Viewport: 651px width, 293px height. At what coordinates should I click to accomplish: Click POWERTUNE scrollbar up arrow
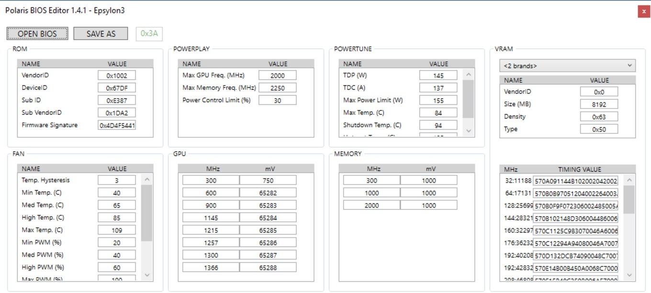(469, 74)
